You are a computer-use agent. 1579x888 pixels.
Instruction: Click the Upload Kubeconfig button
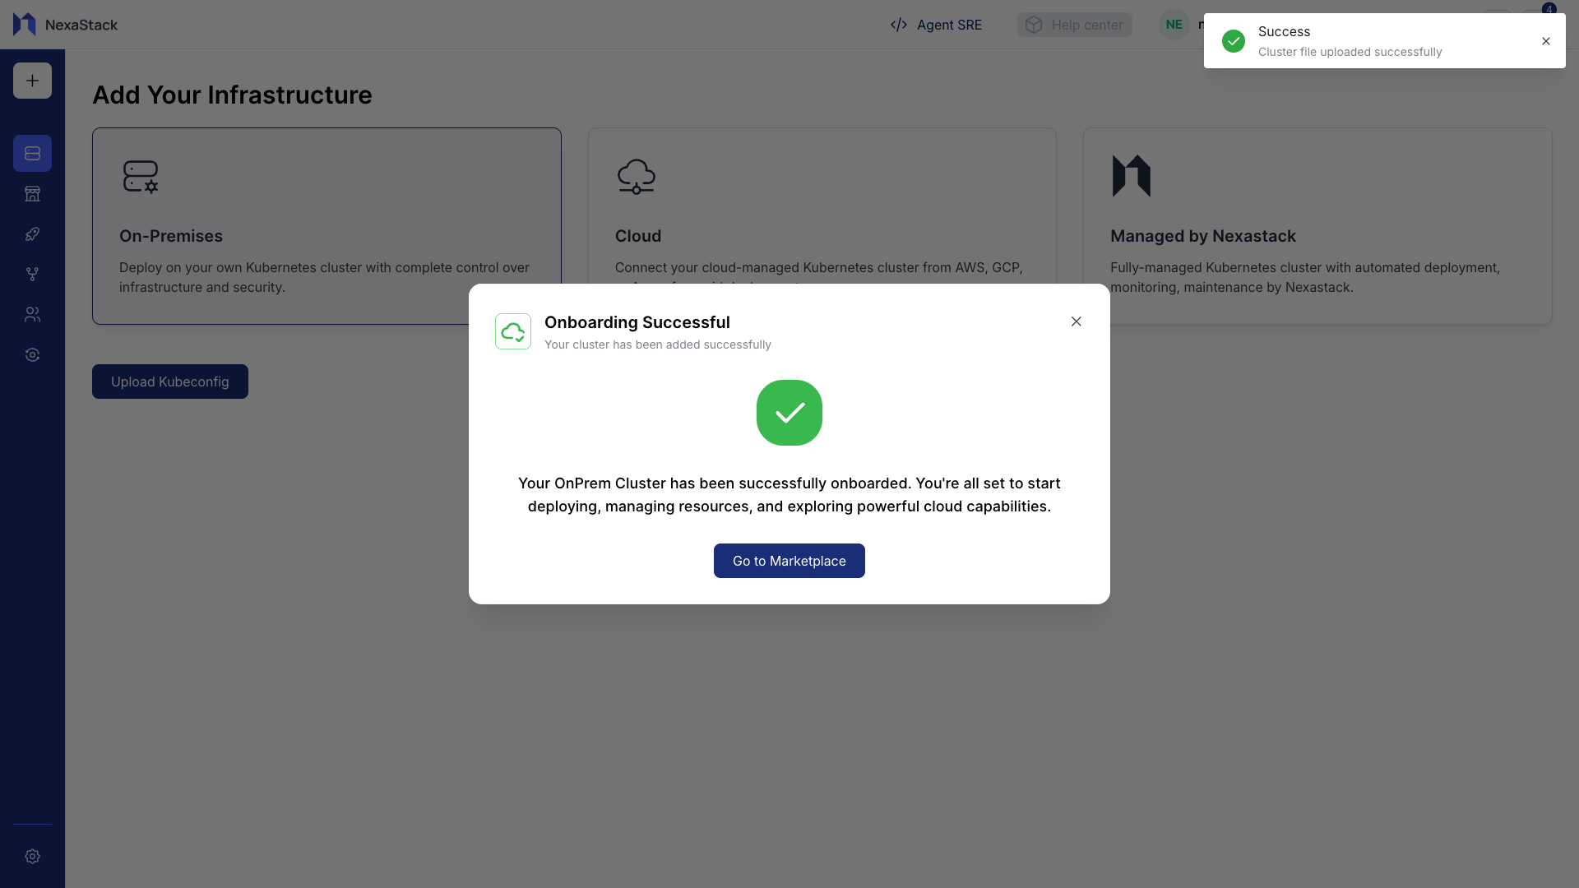[x=170, y=382]
